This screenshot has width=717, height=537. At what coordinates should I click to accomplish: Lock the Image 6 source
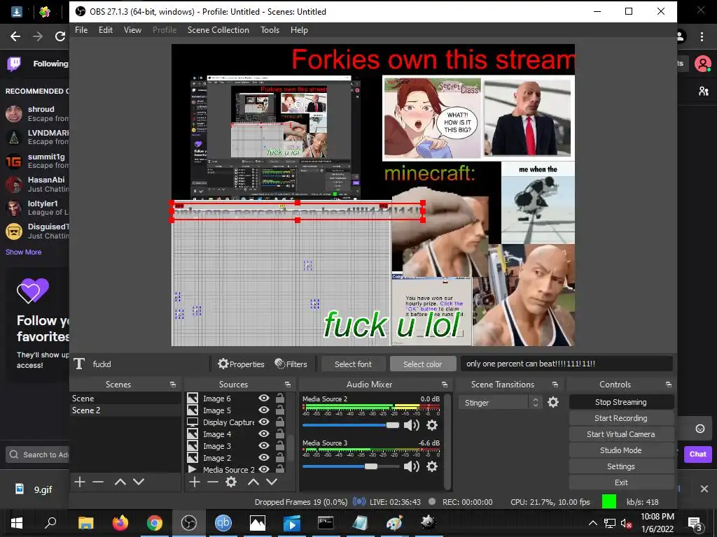coord(280,398)
